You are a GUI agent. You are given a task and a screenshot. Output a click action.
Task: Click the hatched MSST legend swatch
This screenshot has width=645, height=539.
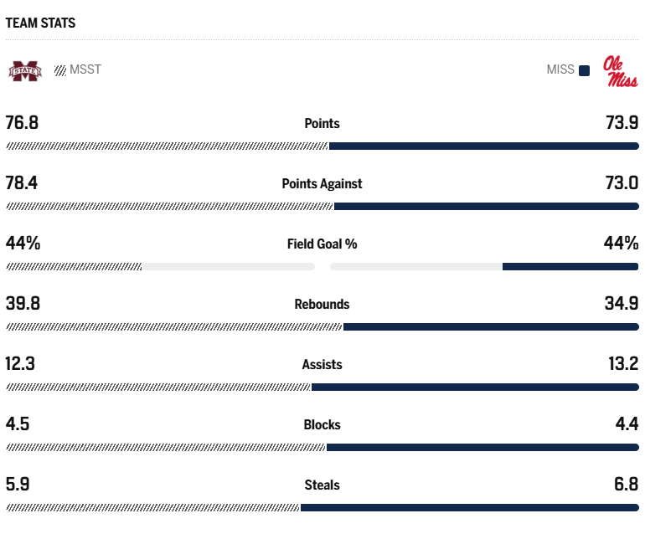tap(60, 70)
